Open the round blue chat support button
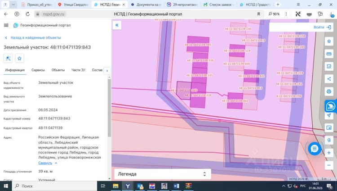Screen dimensions: 337x191 pyautogui.click(x=314, y=149)
